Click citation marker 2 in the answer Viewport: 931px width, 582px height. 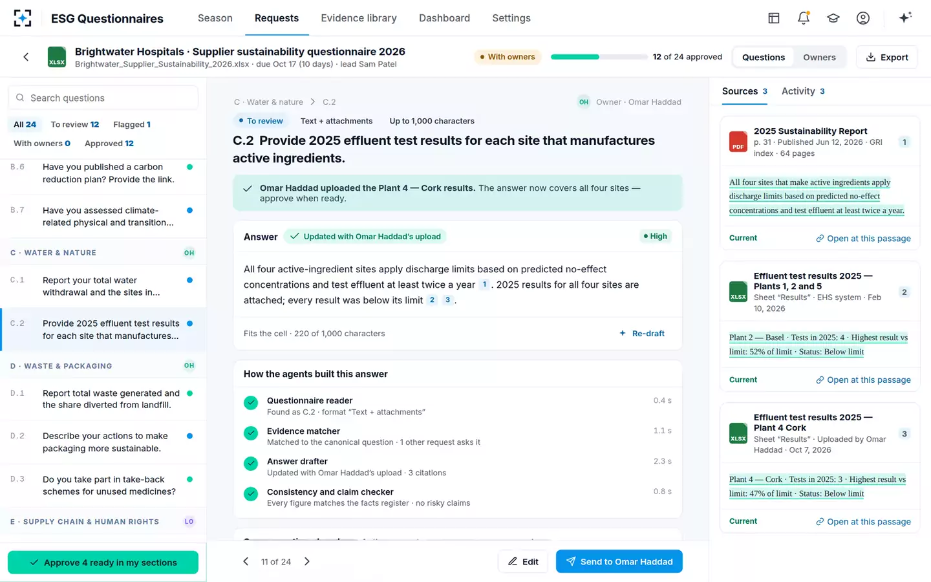coord(432,300)
